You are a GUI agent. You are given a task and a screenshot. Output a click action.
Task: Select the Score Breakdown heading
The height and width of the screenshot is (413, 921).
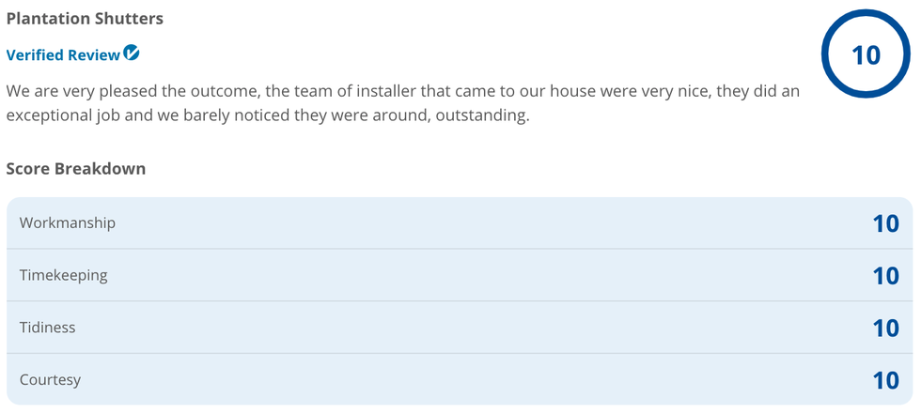pos(76,169)
